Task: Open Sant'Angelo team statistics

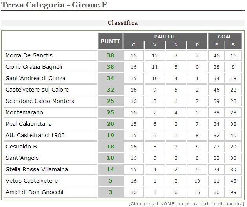Action: click(22, 158)
